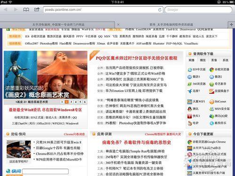Reload the page with the refresh icon
Viewport: 235px width, 176px height.
(160, 10)
